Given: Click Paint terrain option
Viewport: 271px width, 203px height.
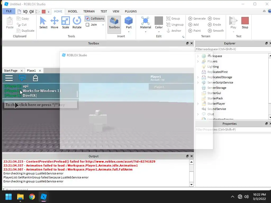Looking at the screenshot, I should tap(195, 31).
